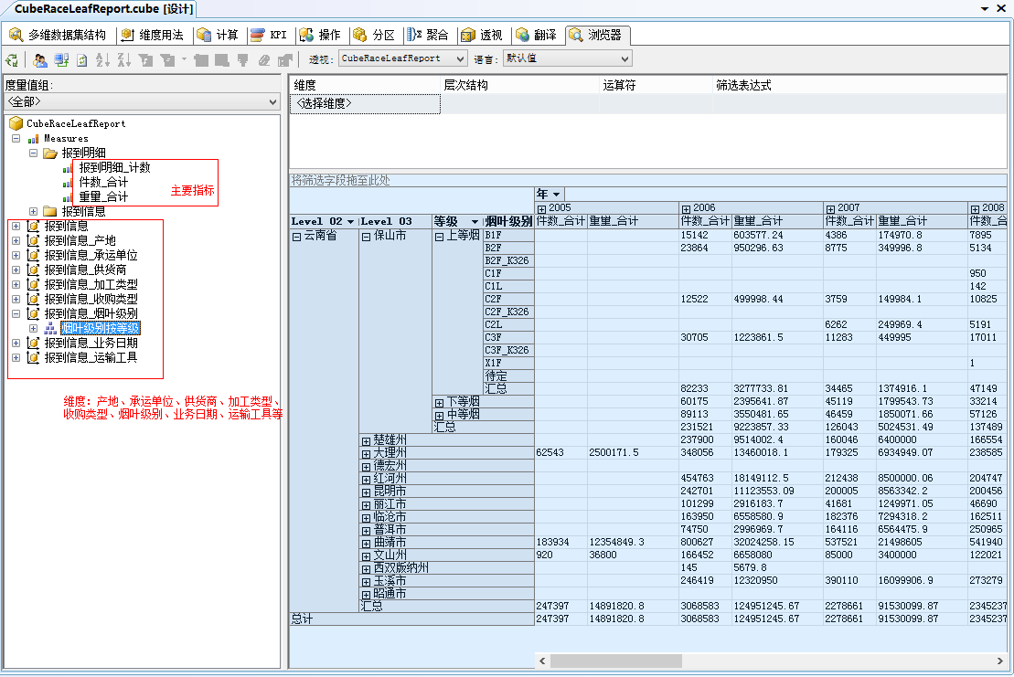Click the hierarchy icon beside 烟叶级别按等级

tap(50, 328)
